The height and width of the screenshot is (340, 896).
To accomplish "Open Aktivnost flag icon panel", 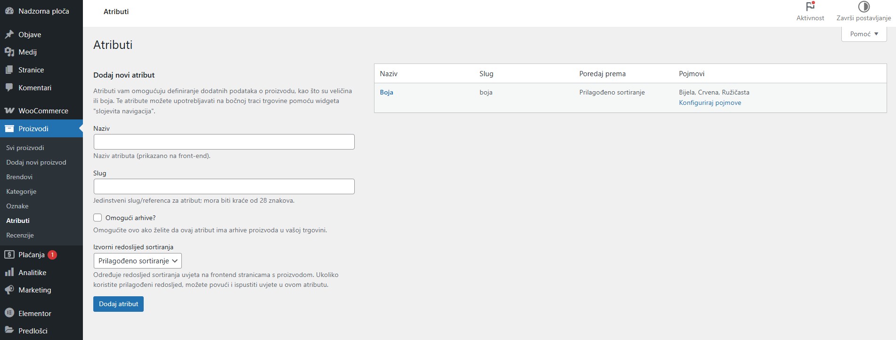I will pyautogui.click(x=810, y=7).
